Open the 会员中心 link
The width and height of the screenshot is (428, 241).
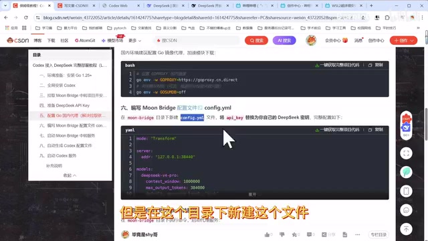(x=336, y=40)
